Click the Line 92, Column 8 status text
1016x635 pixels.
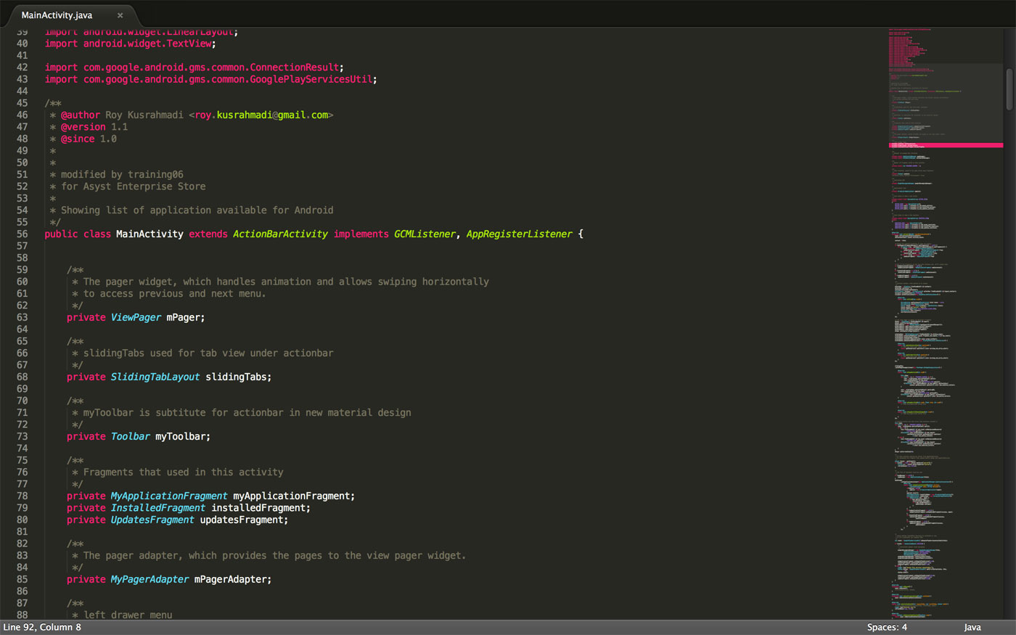coord(42,627)
